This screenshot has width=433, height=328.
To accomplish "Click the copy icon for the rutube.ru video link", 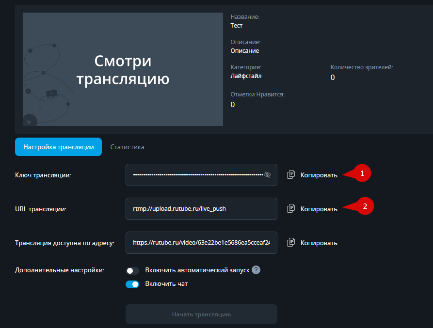I will (x=291, y=243).
